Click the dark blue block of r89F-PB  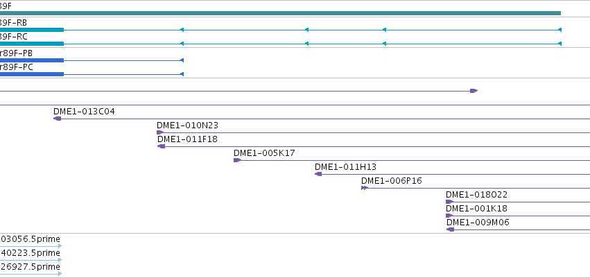pyautogui.click(x=32, y=60)
